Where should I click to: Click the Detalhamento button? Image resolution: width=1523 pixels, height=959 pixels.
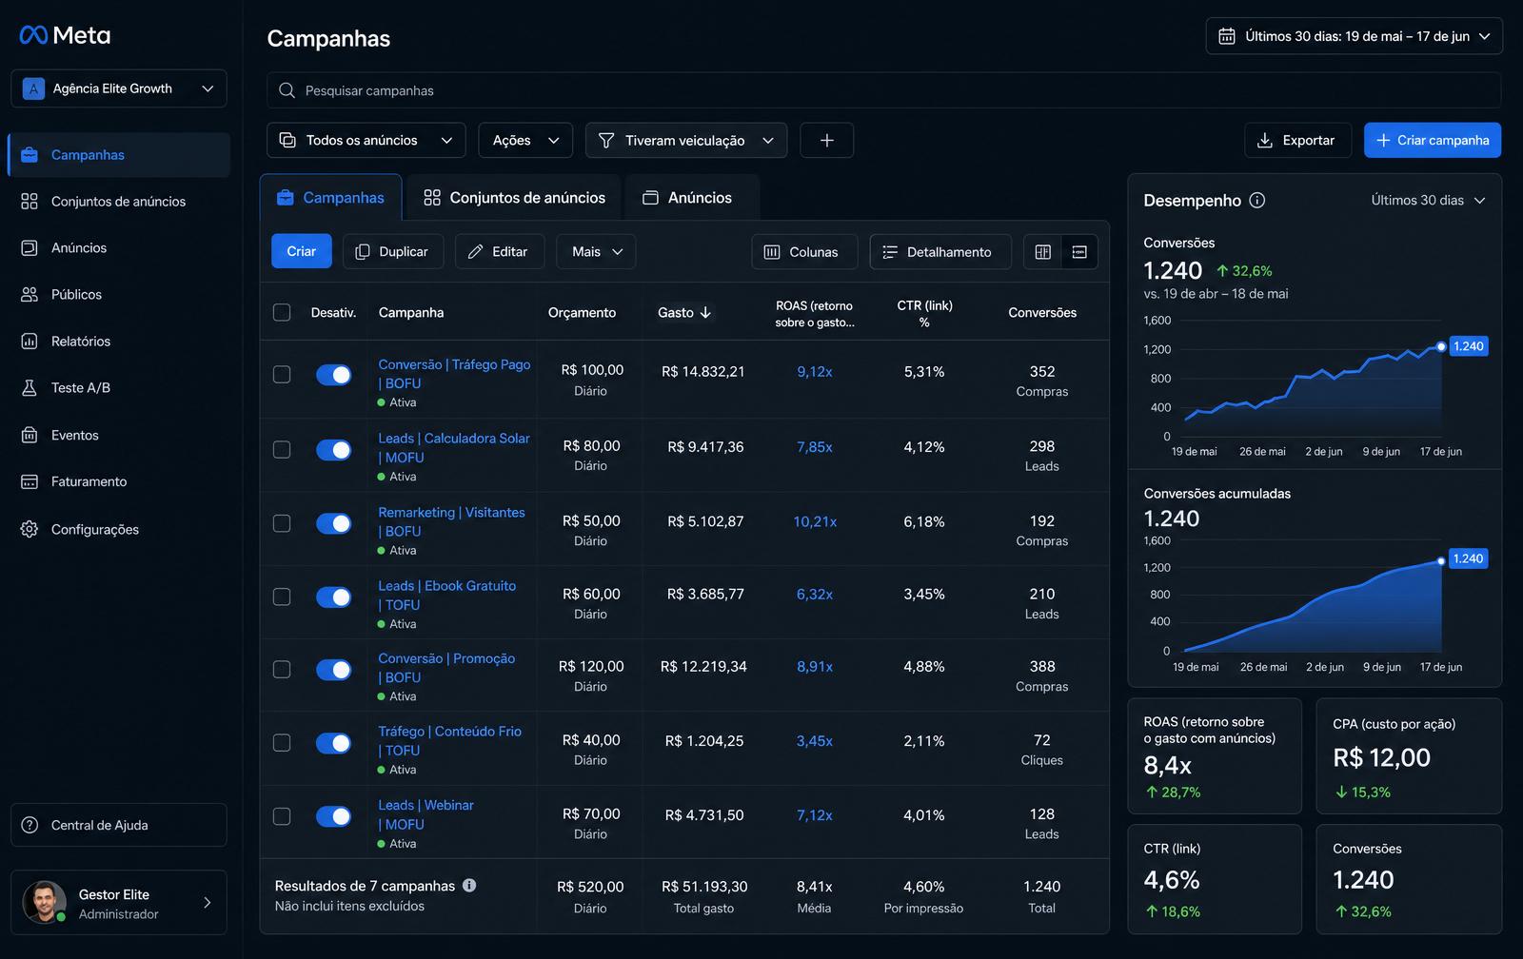coord(940,252)
